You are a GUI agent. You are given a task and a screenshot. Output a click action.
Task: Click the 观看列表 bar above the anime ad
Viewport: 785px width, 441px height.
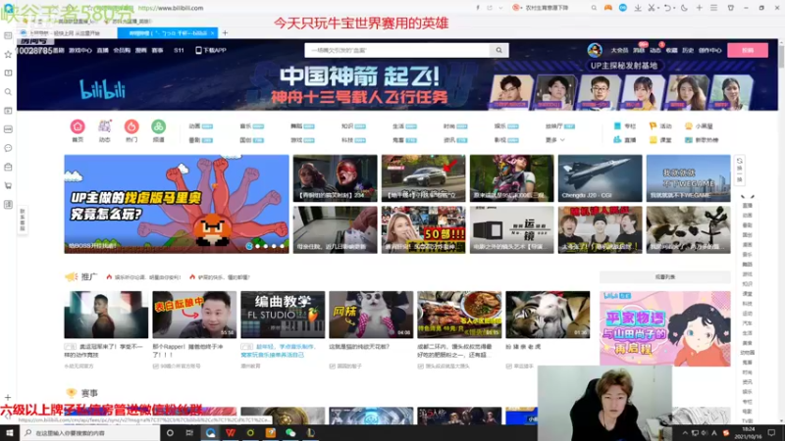click(665, 277)
